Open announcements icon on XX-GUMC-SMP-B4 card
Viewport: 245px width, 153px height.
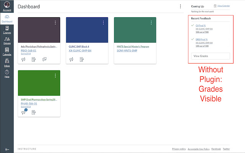tap(71, 59)
